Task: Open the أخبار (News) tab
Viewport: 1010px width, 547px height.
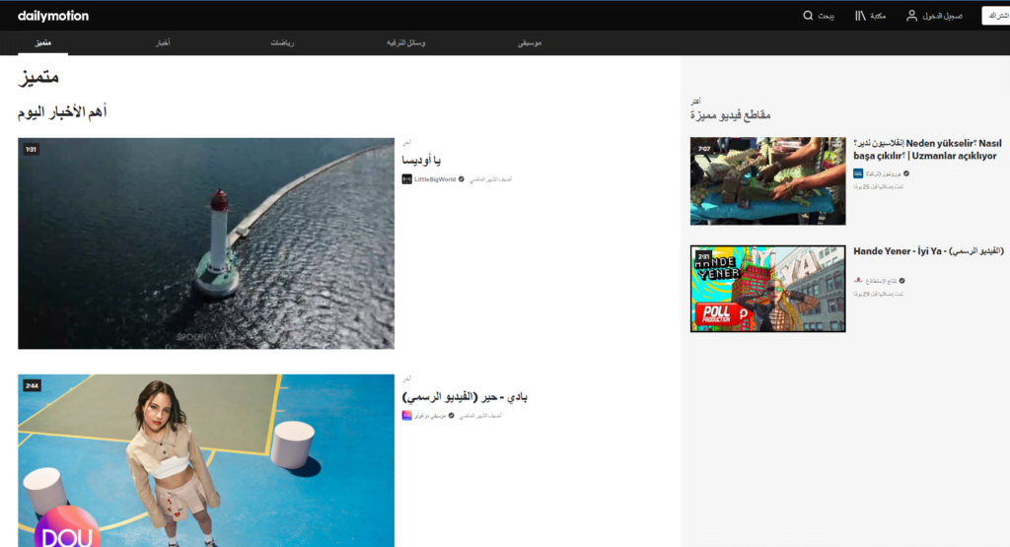Action: pos(158,43)
